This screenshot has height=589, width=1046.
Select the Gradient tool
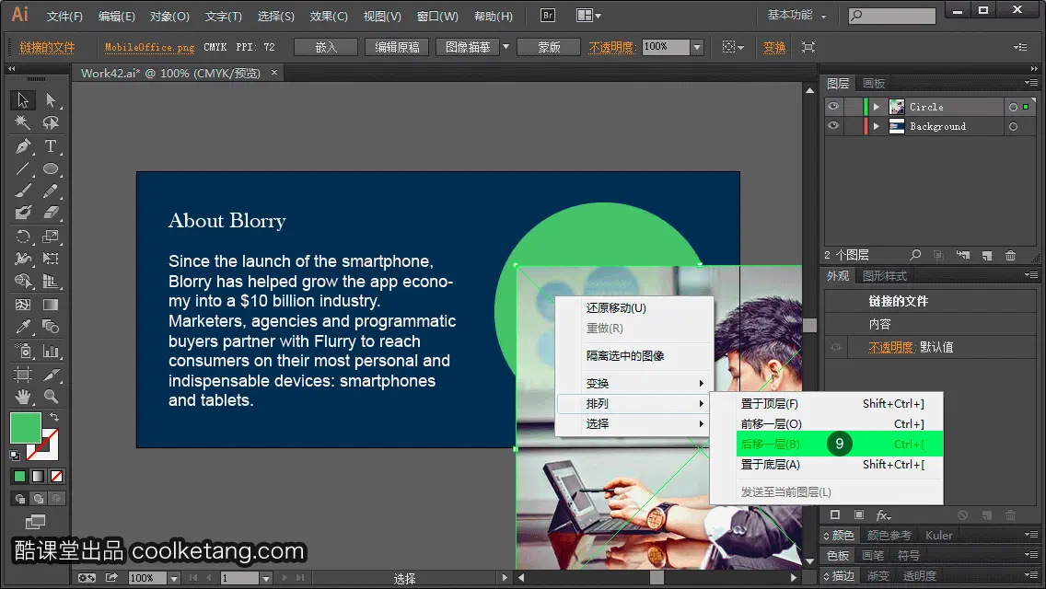tap(51, 305)
